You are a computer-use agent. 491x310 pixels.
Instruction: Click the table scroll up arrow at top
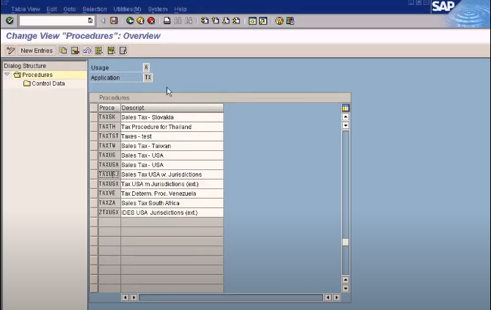coord(346,117)
